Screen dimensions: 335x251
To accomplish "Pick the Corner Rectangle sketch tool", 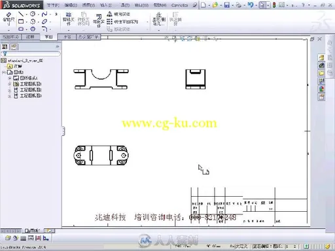I will (21, 22).
